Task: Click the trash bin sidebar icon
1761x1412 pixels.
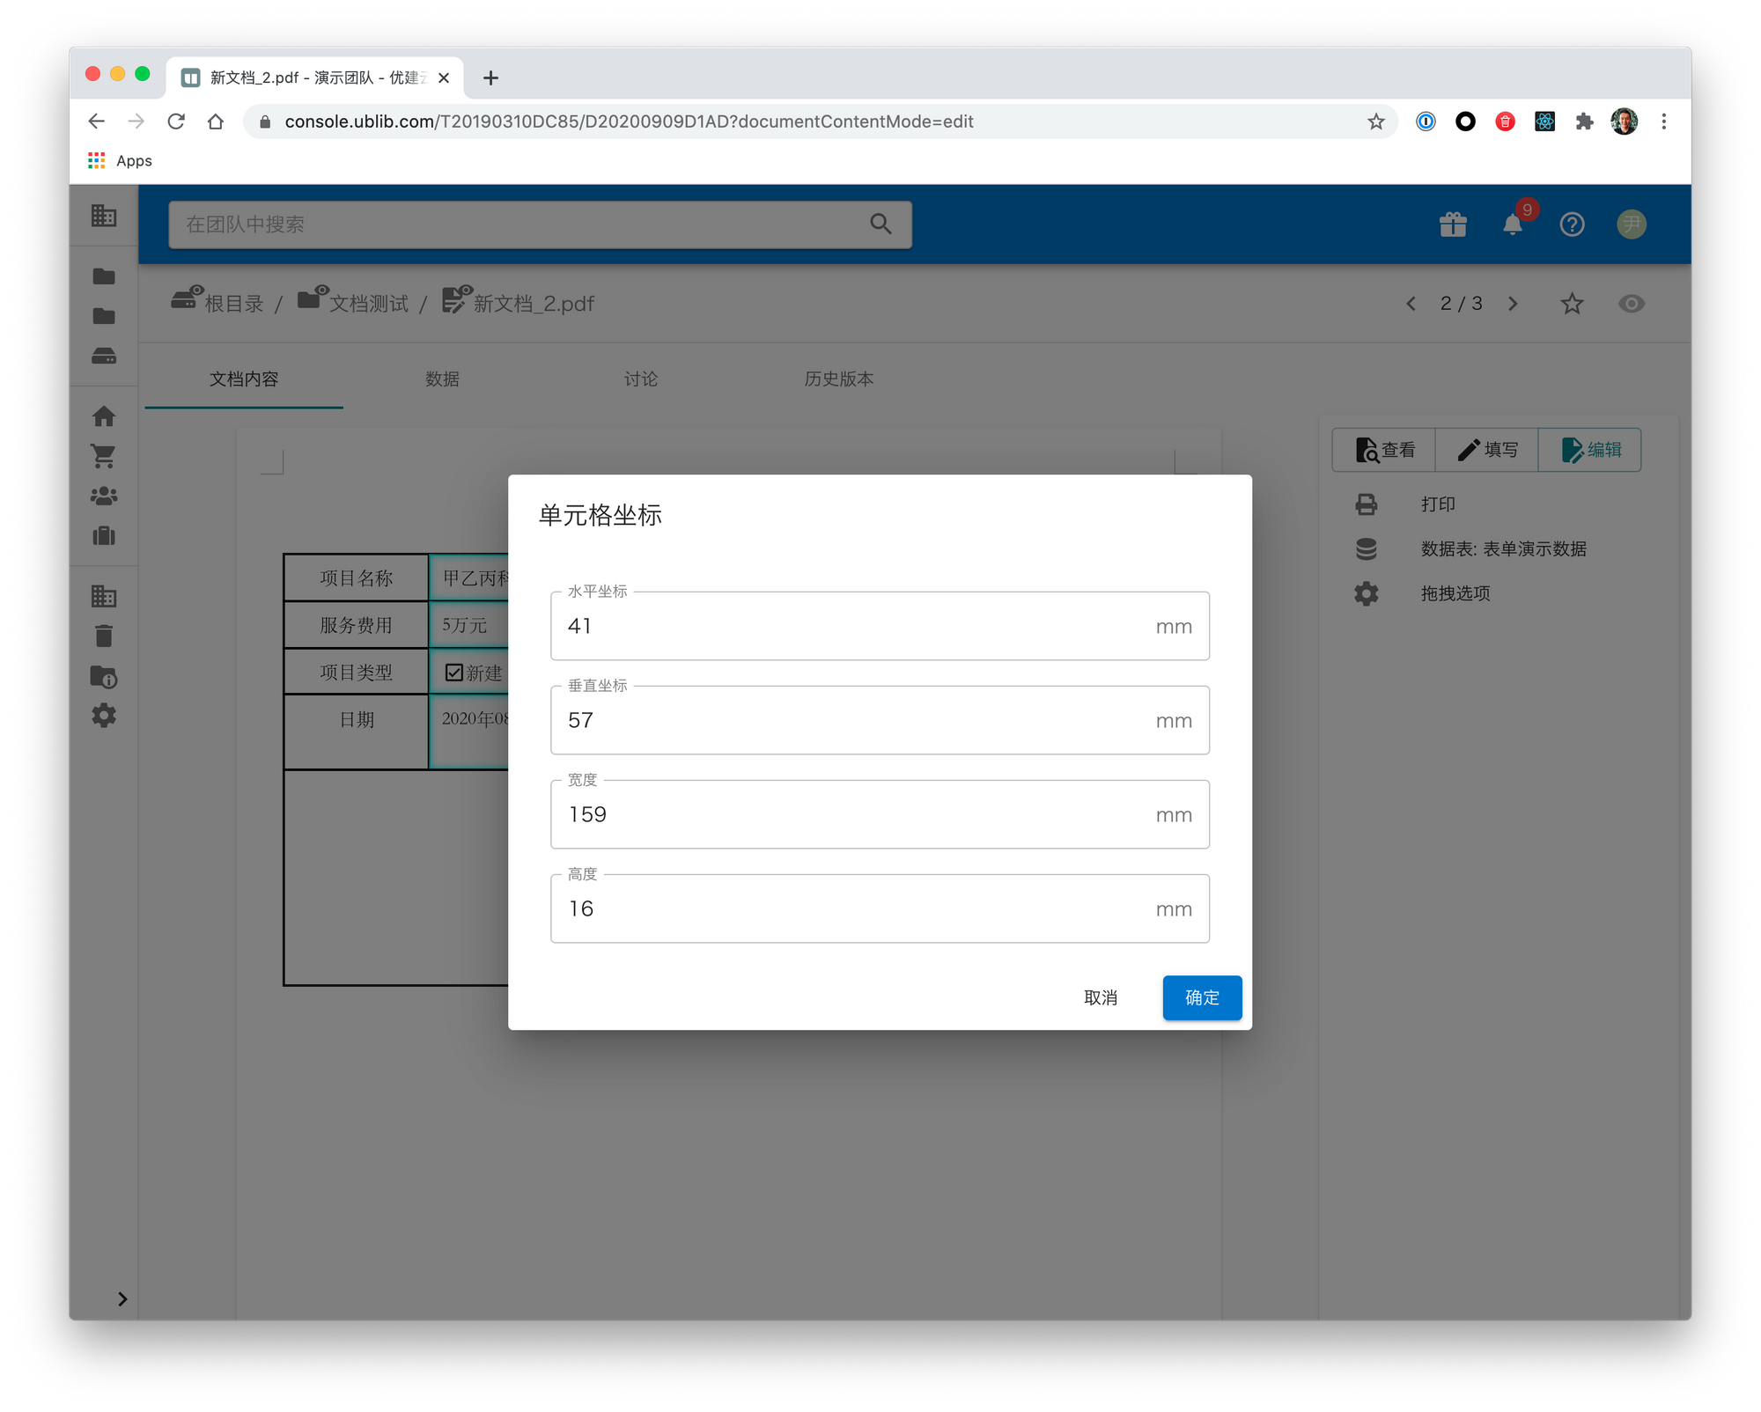Action: 104,636
